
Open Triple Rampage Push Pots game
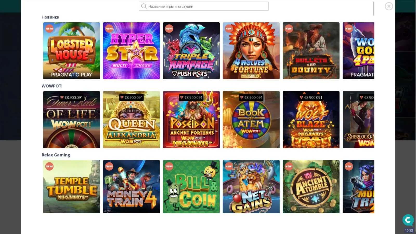click(191, 51)
